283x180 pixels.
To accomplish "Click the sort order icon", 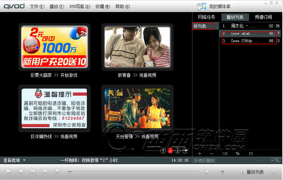I will [x=238, y=153].
